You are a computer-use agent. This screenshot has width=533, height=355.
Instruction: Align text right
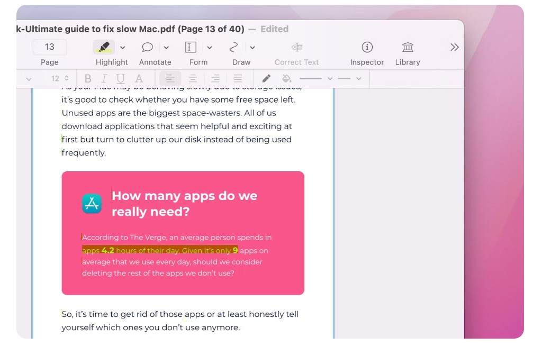coord(215,78)
